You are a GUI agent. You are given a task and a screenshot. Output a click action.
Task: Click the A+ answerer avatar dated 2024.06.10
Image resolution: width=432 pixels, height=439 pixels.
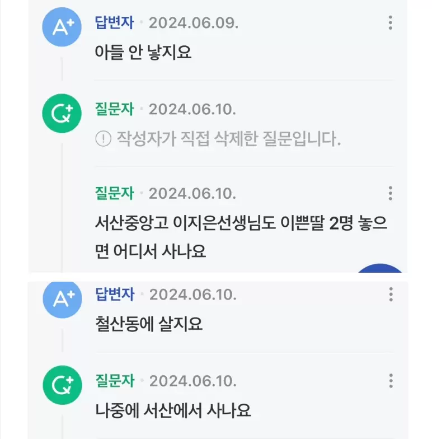click(63, 299)
